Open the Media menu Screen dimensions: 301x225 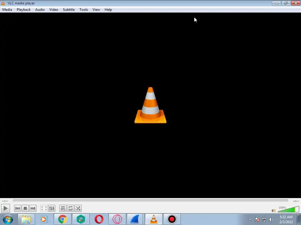tap(7, 10)
